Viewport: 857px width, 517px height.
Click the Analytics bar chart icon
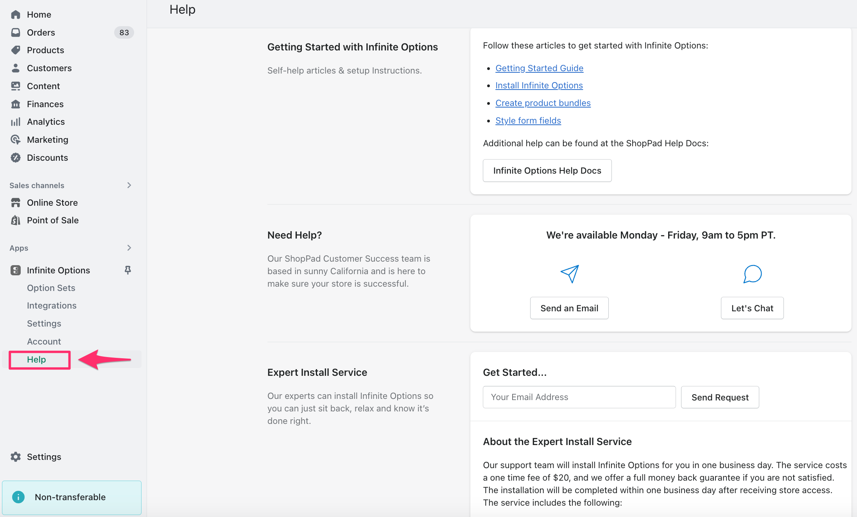[x=16, y=122]
